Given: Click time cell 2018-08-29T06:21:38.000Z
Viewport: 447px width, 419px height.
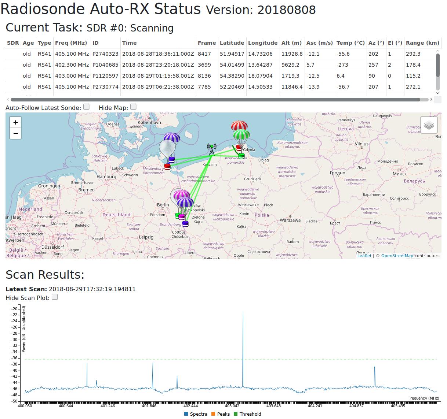Looking at the screenshot, I should click(158, 87).
